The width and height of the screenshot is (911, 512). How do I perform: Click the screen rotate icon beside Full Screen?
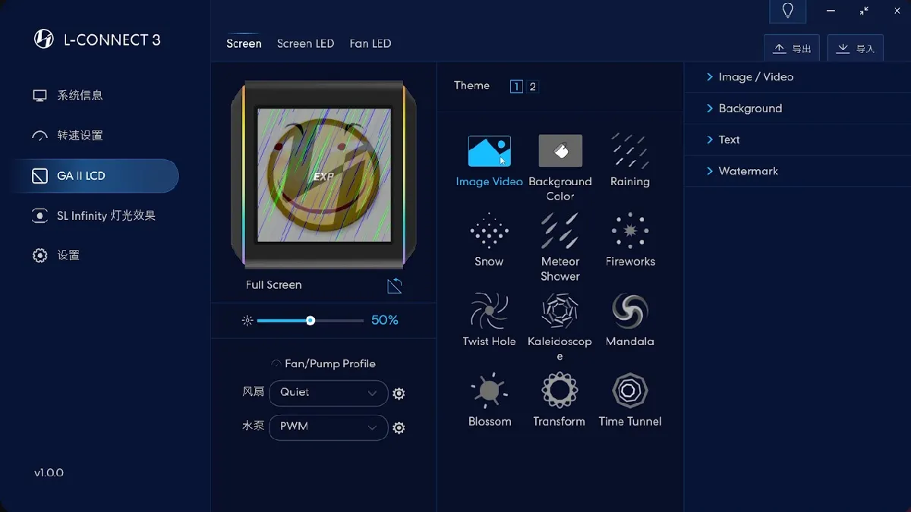click(x=395, y=285)
